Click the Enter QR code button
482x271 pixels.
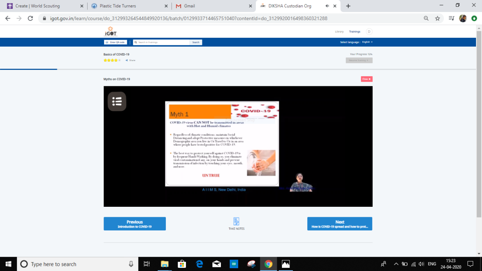115,42
